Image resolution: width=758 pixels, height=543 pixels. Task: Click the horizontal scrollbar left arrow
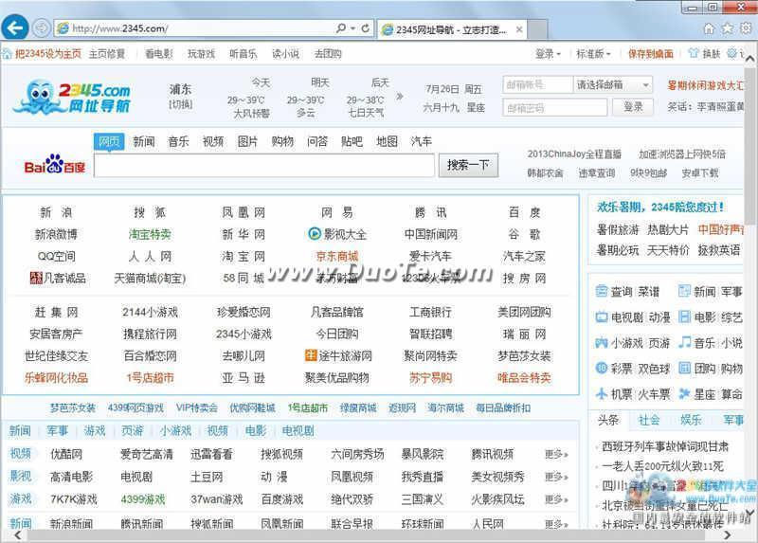click(x=17, y=534)
